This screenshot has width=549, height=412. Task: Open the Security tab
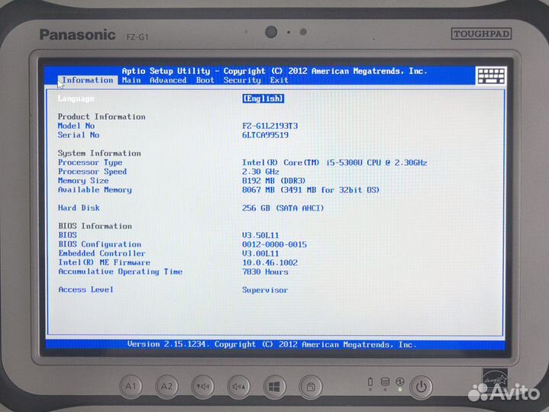(242, 80)
